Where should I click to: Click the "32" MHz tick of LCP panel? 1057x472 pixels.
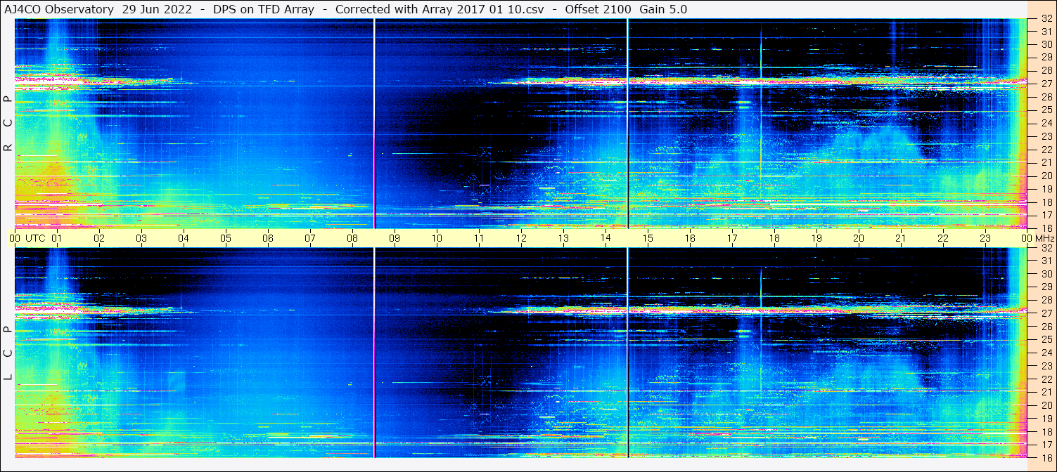1046,248
